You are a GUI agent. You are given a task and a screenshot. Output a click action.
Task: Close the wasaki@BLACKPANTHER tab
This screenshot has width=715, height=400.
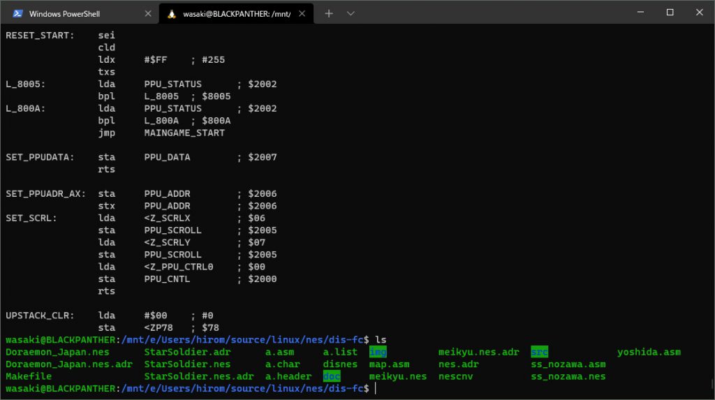coord(302,14)
